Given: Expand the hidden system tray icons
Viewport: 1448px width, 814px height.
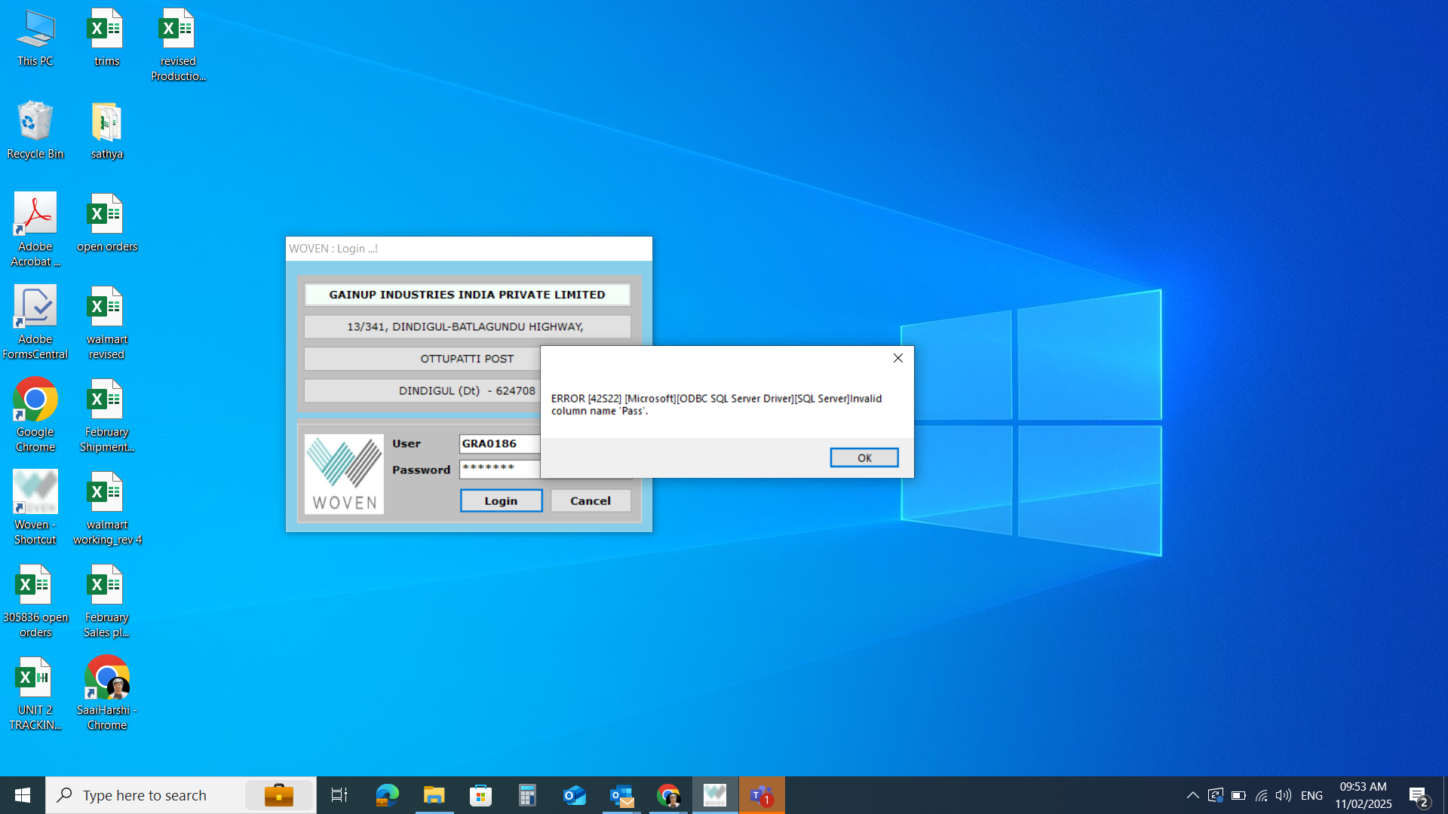Looking at the screenshot, I should (x=1192, y=795).
